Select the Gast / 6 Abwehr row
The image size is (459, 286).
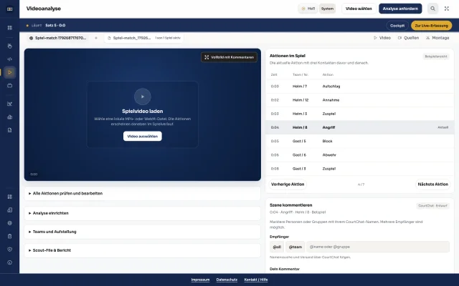point(359,155)
